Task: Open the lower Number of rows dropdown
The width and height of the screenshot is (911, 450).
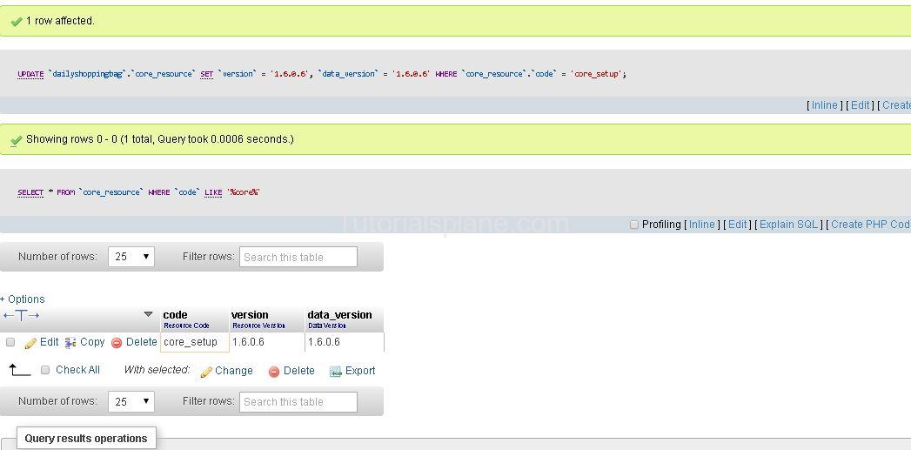Action: coord(131,401)
